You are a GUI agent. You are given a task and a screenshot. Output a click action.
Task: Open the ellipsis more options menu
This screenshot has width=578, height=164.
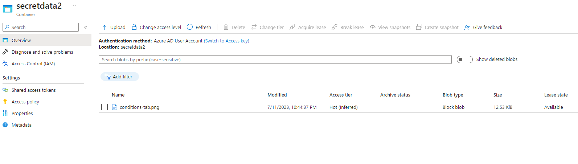pos(74,6)
